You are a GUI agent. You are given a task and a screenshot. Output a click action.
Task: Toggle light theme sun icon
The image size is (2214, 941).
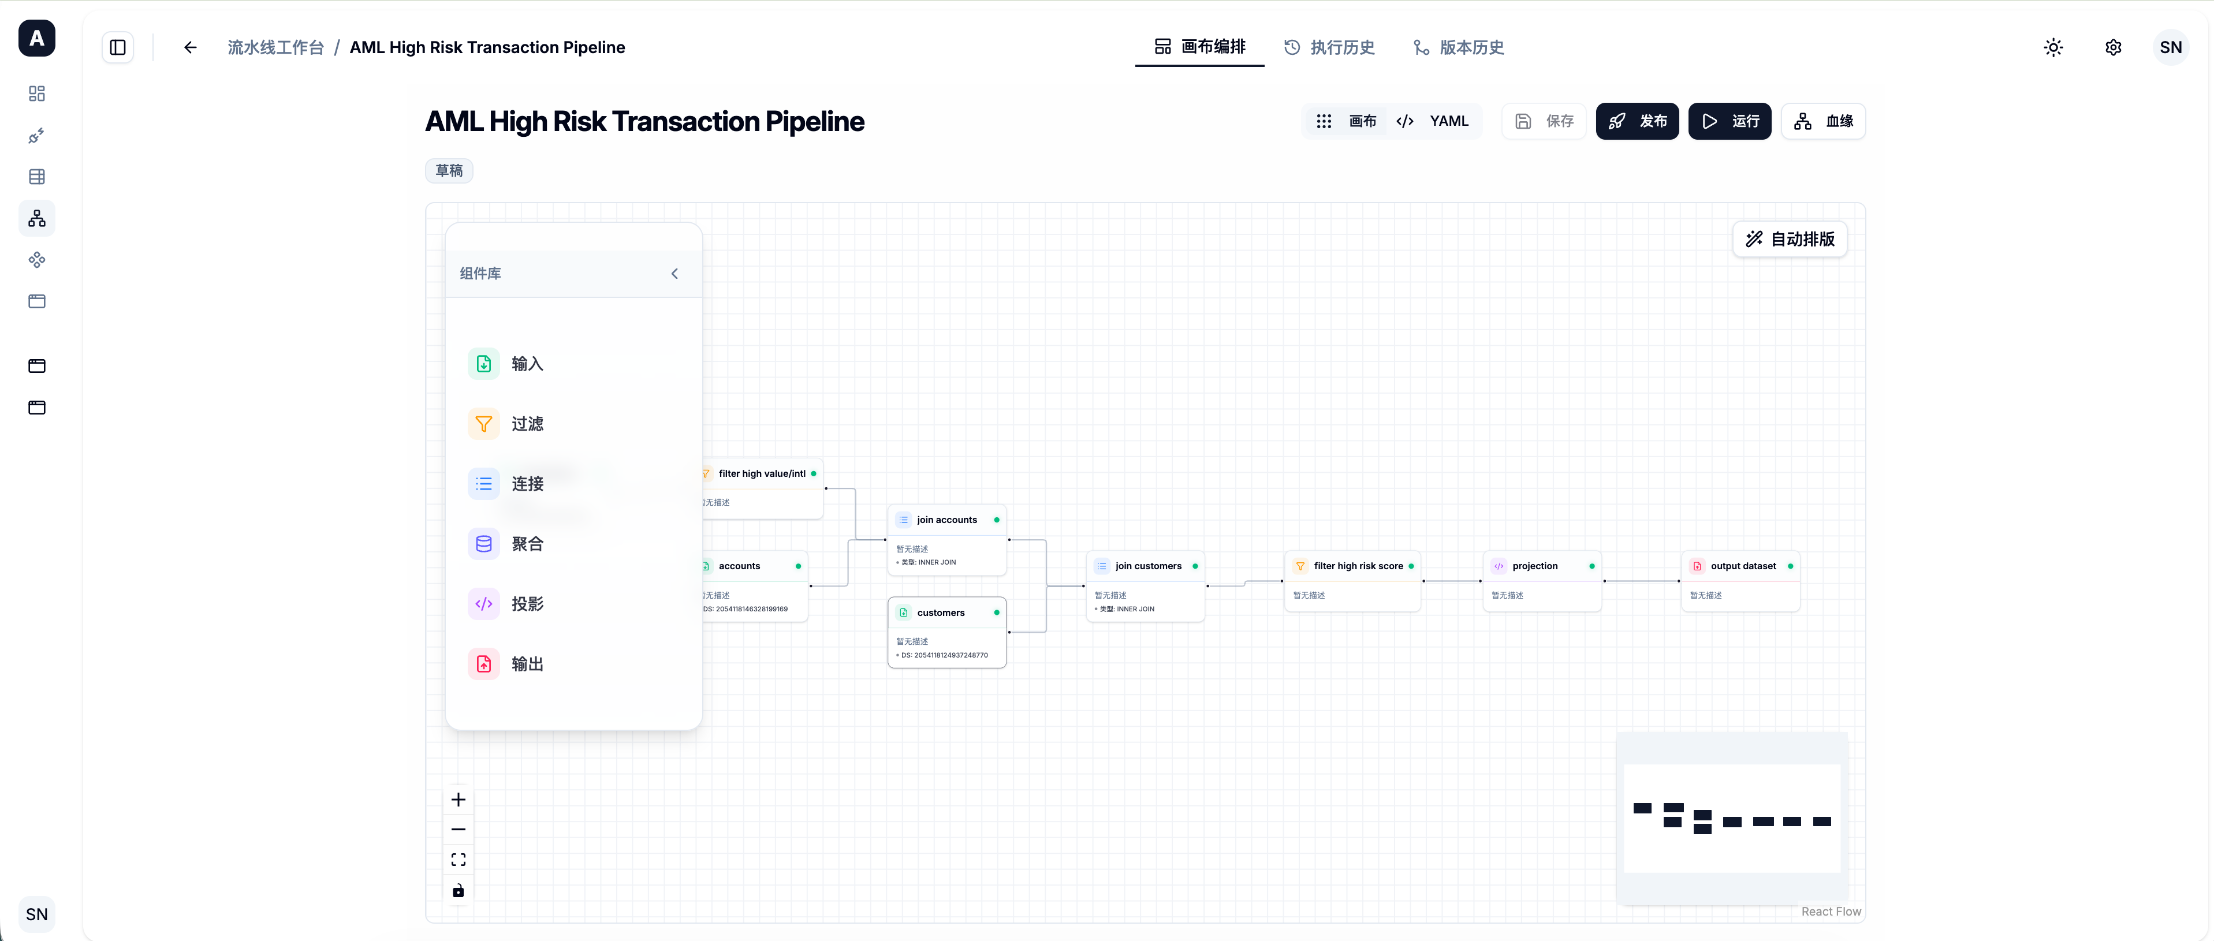coord(2053,47)
